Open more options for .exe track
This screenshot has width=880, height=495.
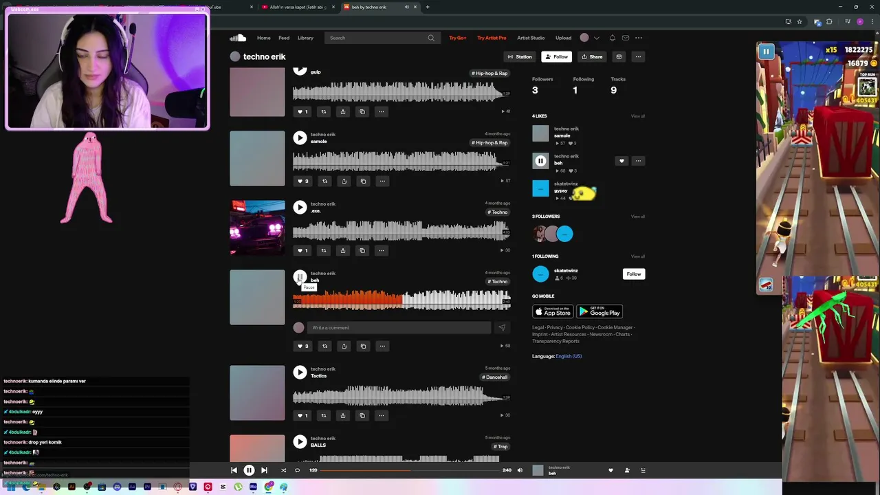[382, 250]
